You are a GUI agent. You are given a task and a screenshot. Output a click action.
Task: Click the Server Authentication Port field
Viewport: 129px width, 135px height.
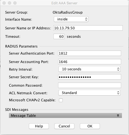click(90, 53)
